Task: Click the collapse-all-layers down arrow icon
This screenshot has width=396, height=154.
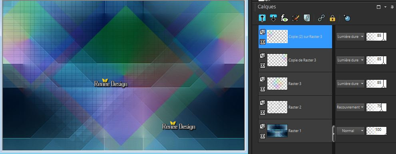Action: (x=273, y=18)
